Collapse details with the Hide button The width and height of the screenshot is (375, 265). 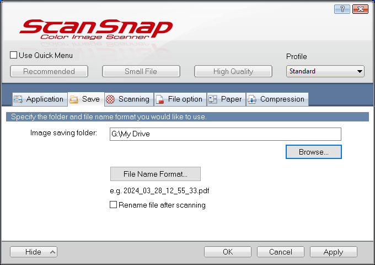click(x=34, y=252)
